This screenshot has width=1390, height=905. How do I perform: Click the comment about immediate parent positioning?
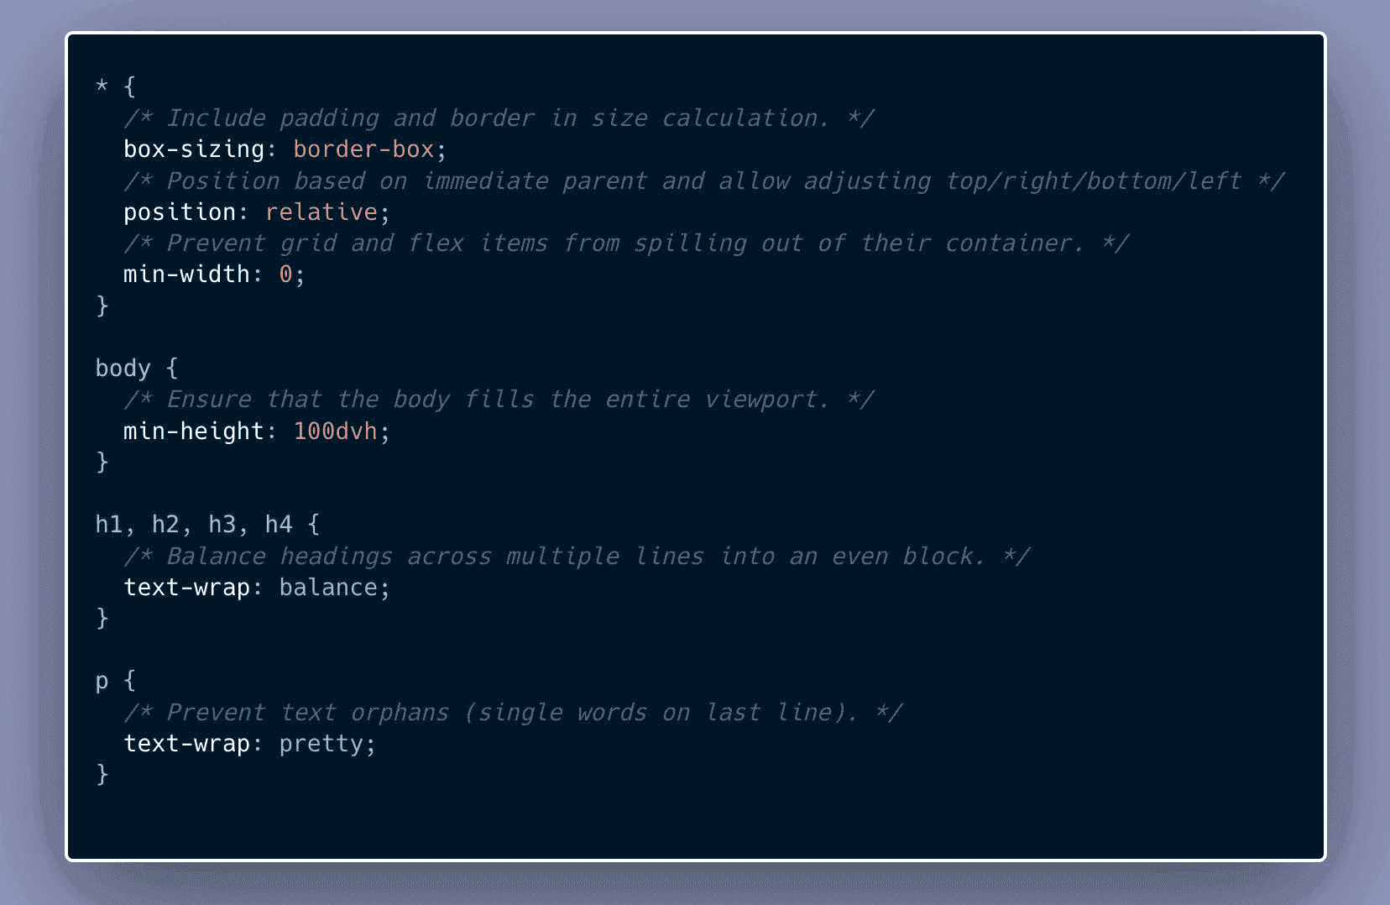coord(703,181)
